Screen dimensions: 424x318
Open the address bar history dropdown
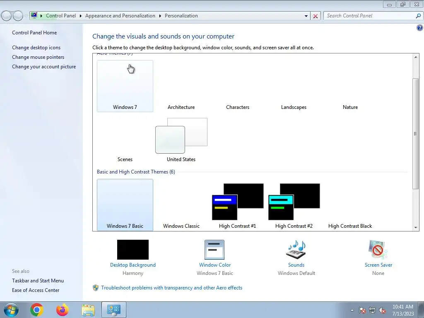point(306,16)
